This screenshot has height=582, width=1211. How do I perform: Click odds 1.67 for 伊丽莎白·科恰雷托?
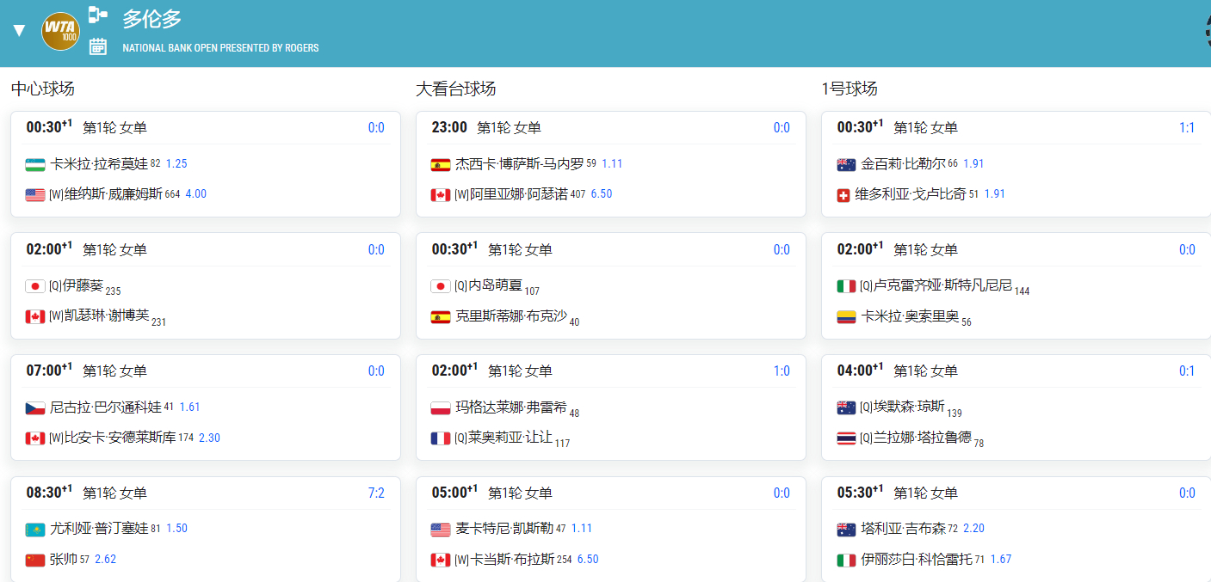(x=1001, y=560)
